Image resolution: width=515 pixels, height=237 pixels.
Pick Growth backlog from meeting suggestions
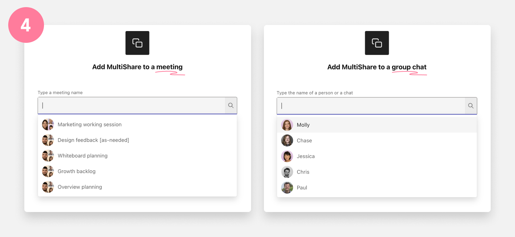(137, 171)
